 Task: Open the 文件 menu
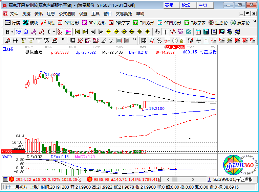(x=14, y=14)
